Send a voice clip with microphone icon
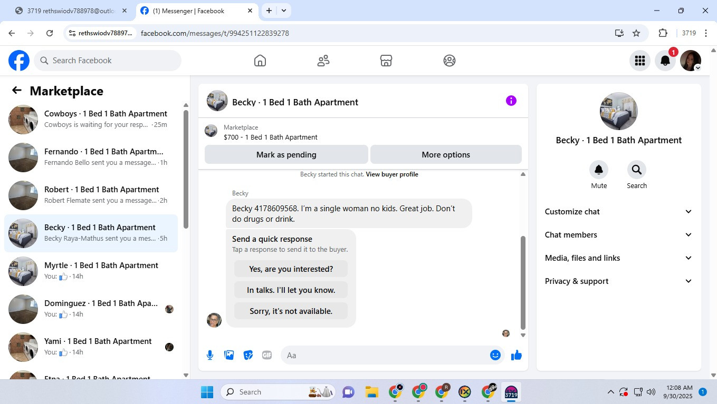This screenshot has width=717, height=404. [x=210, y=355]
